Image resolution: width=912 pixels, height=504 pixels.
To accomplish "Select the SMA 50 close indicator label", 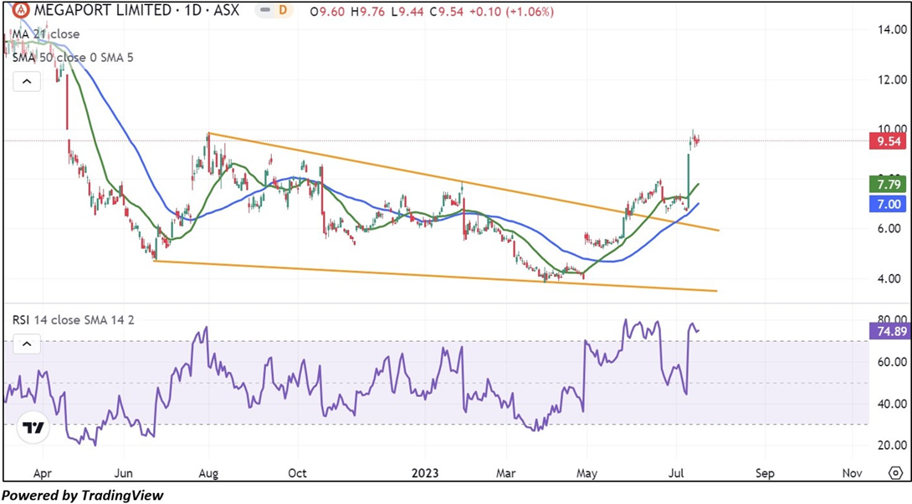I will click(73, 58).
